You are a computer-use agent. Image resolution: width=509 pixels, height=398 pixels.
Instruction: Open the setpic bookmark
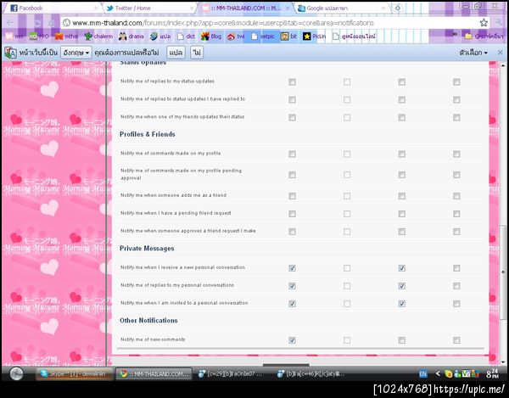pyautogui.click(x=263, y=36)
